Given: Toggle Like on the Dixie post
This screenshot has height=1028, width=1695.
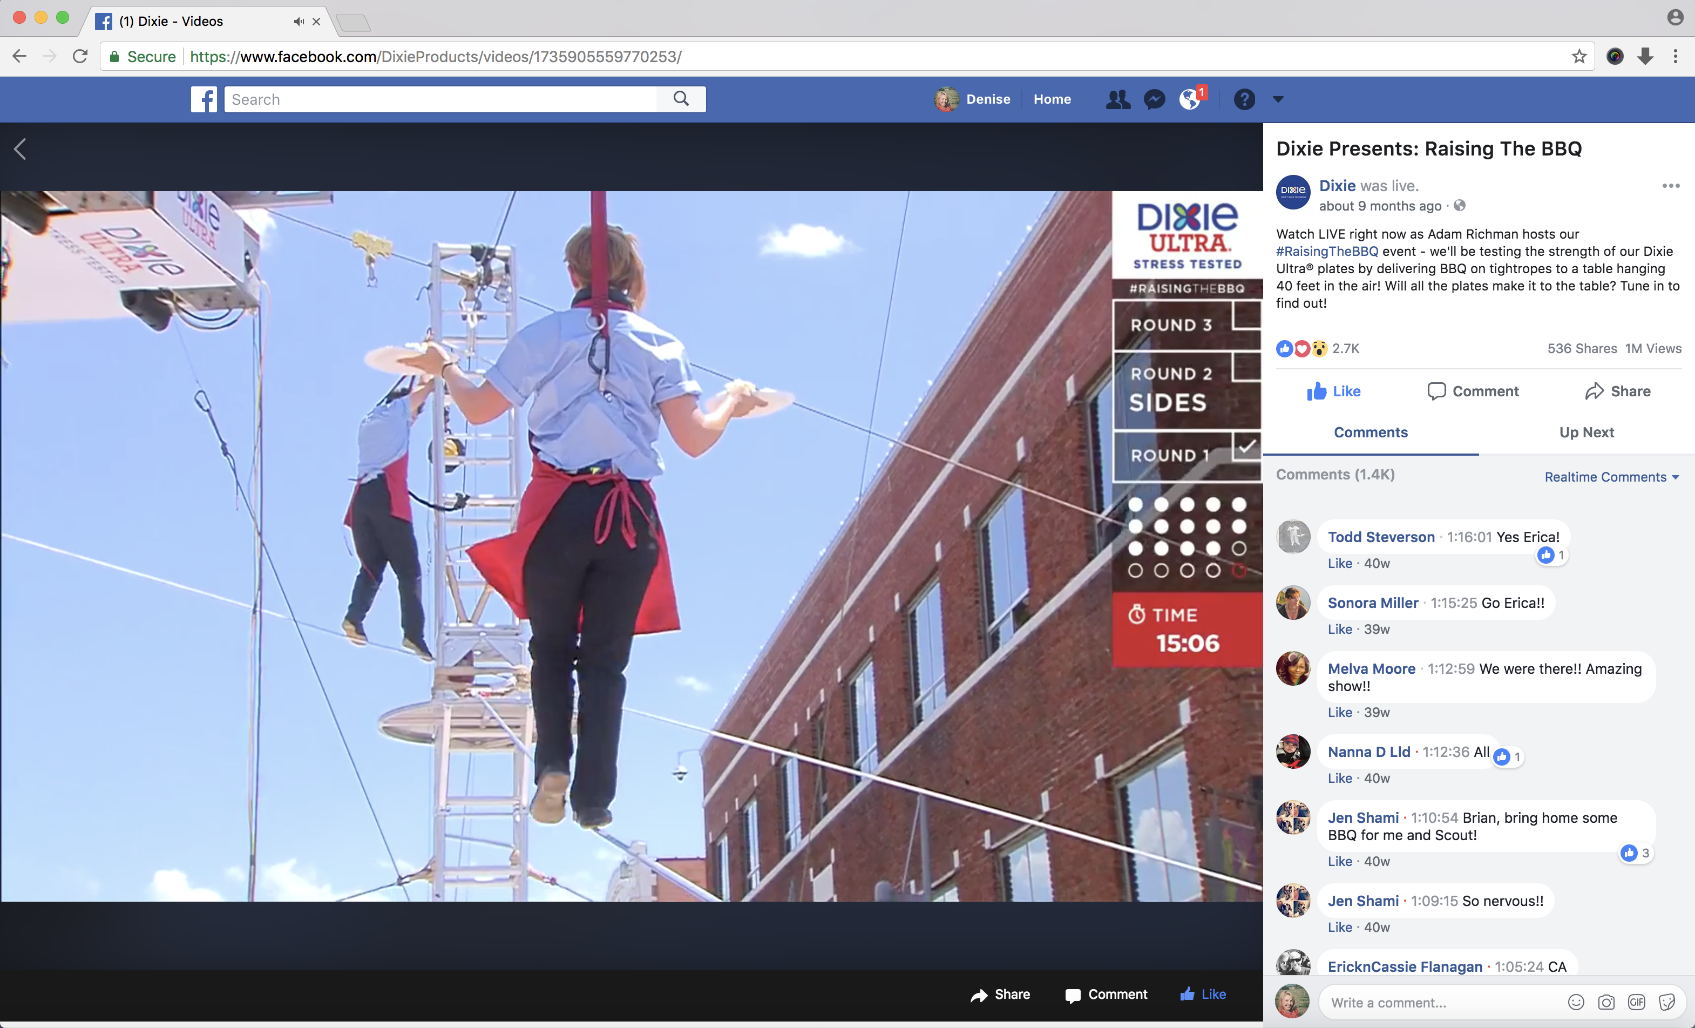Looking at the screenshot, I should pos(1333,391).
